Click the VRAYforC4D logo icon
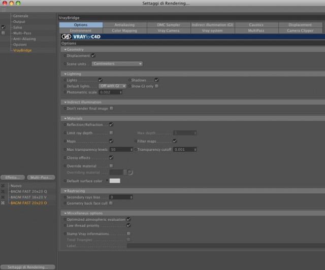 [x=67, y=37]
